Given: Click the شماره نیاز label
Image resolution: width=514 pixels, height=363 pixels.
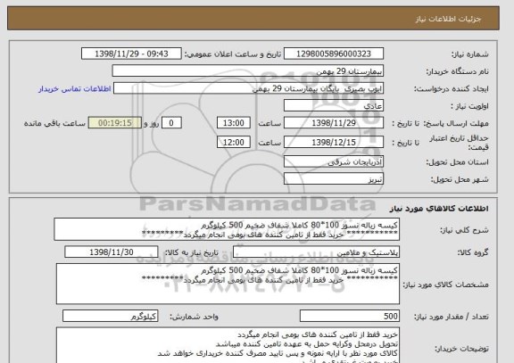Looking at the screenshot, I should 470,54.
